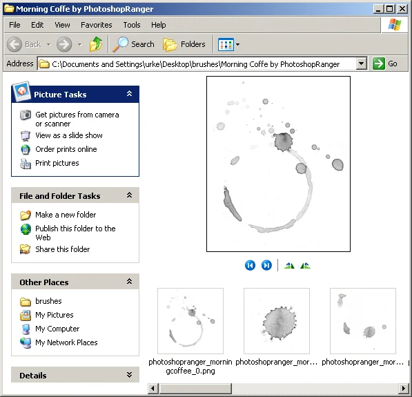Show the next image in filmstrip
Image resolution: width=412 pixels, height=397 pixels.
(266, 265)
